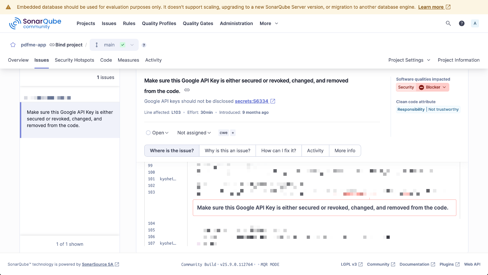The image size is (488, 275).
Task: Switch to the Overview tab
Action: (18, 60)
